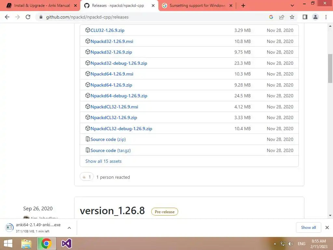Toggle the thumbs up reaction button
The width and height of the screenshot is (333, 250).
click(x=87, y=177)
